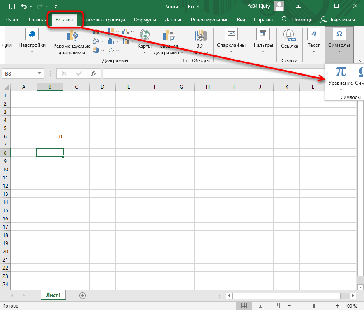Click the Link (Ссылка) icon

(x=289, y=36)
